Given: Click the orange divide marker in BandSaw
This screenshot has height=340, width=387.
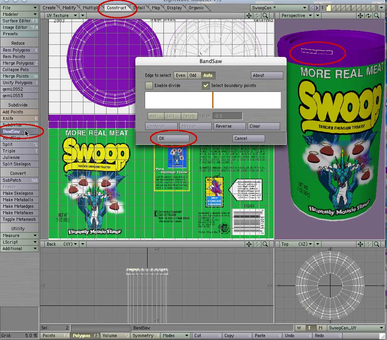Looking at the screenshot, I should coord(213,100).
